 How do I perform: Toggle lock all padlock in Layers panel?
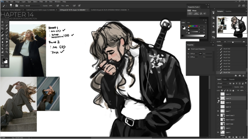233,91
